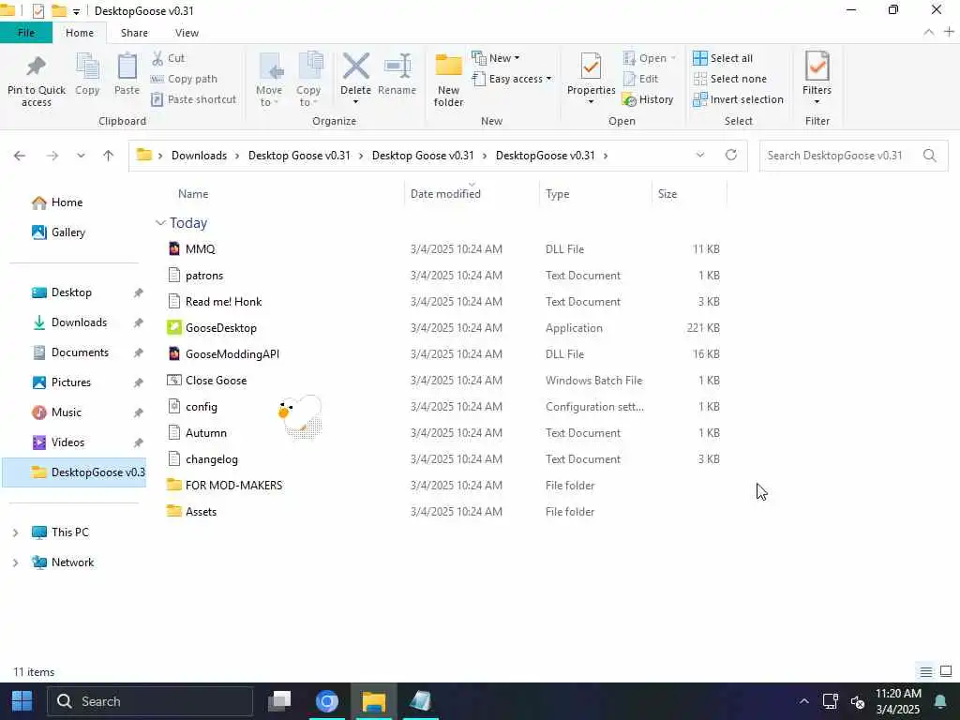Sort by the Size column header
This screenshot has height=720, width=960.
(x=667, y=194)
